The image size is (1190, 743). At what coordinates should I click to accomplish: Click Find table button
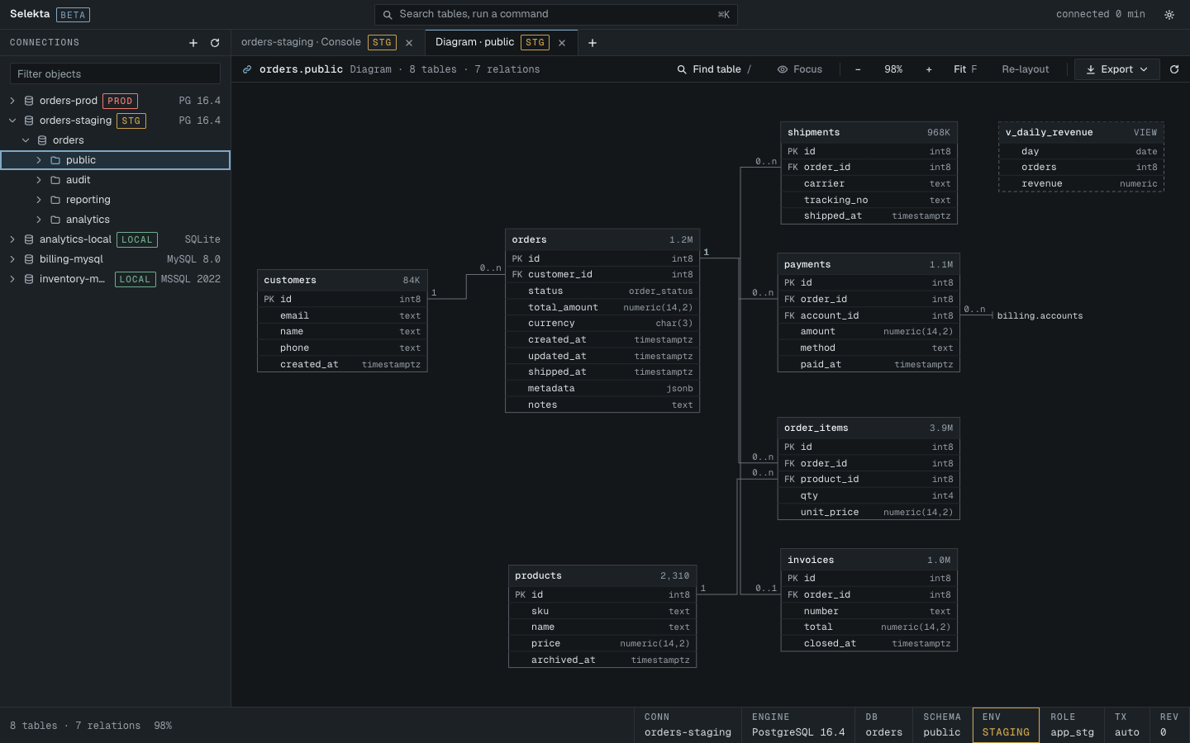pyautogui.click(x=715, y=69)
